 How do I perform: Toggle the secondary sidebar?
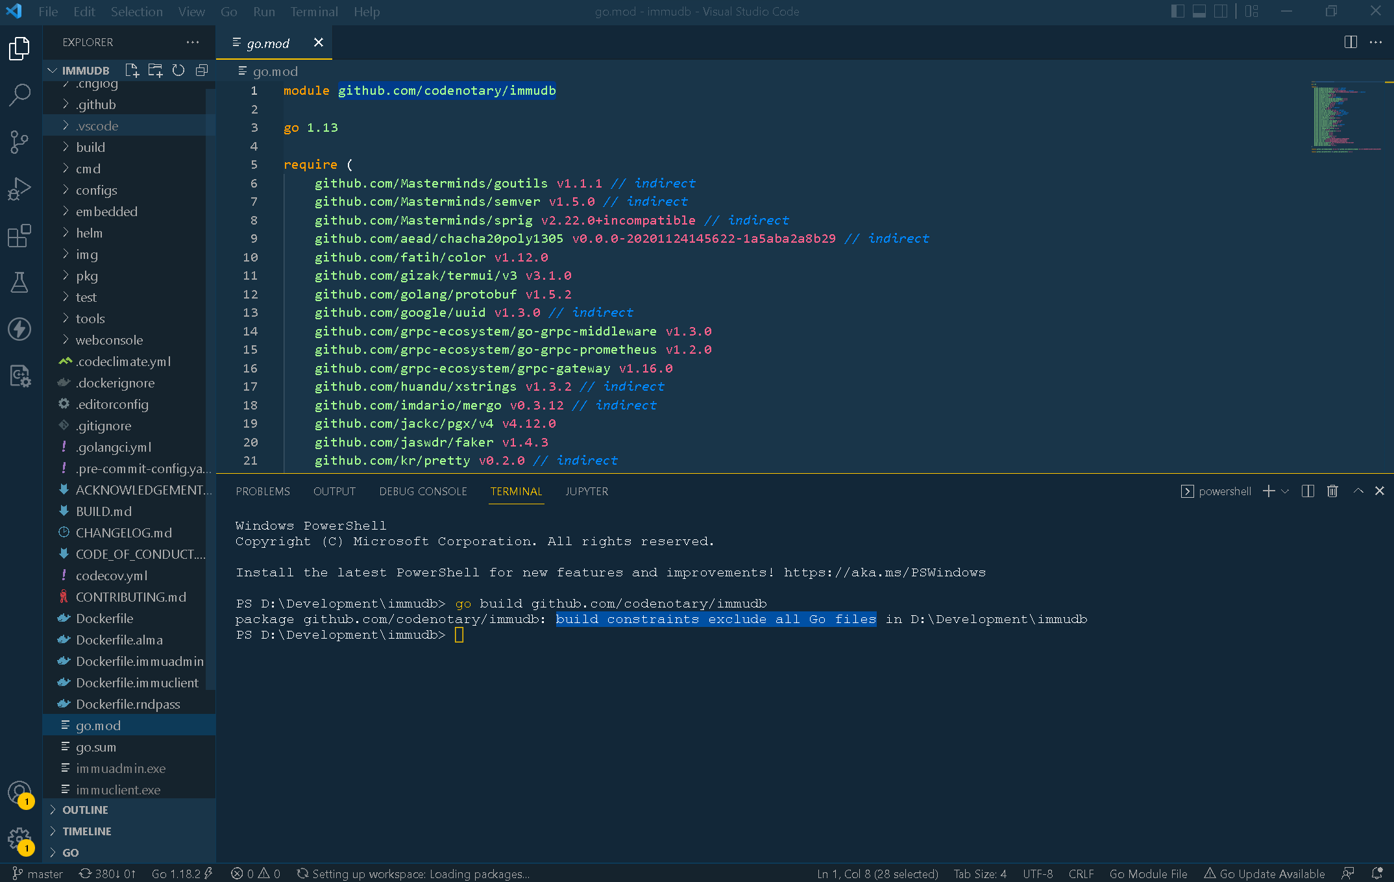1221,11
